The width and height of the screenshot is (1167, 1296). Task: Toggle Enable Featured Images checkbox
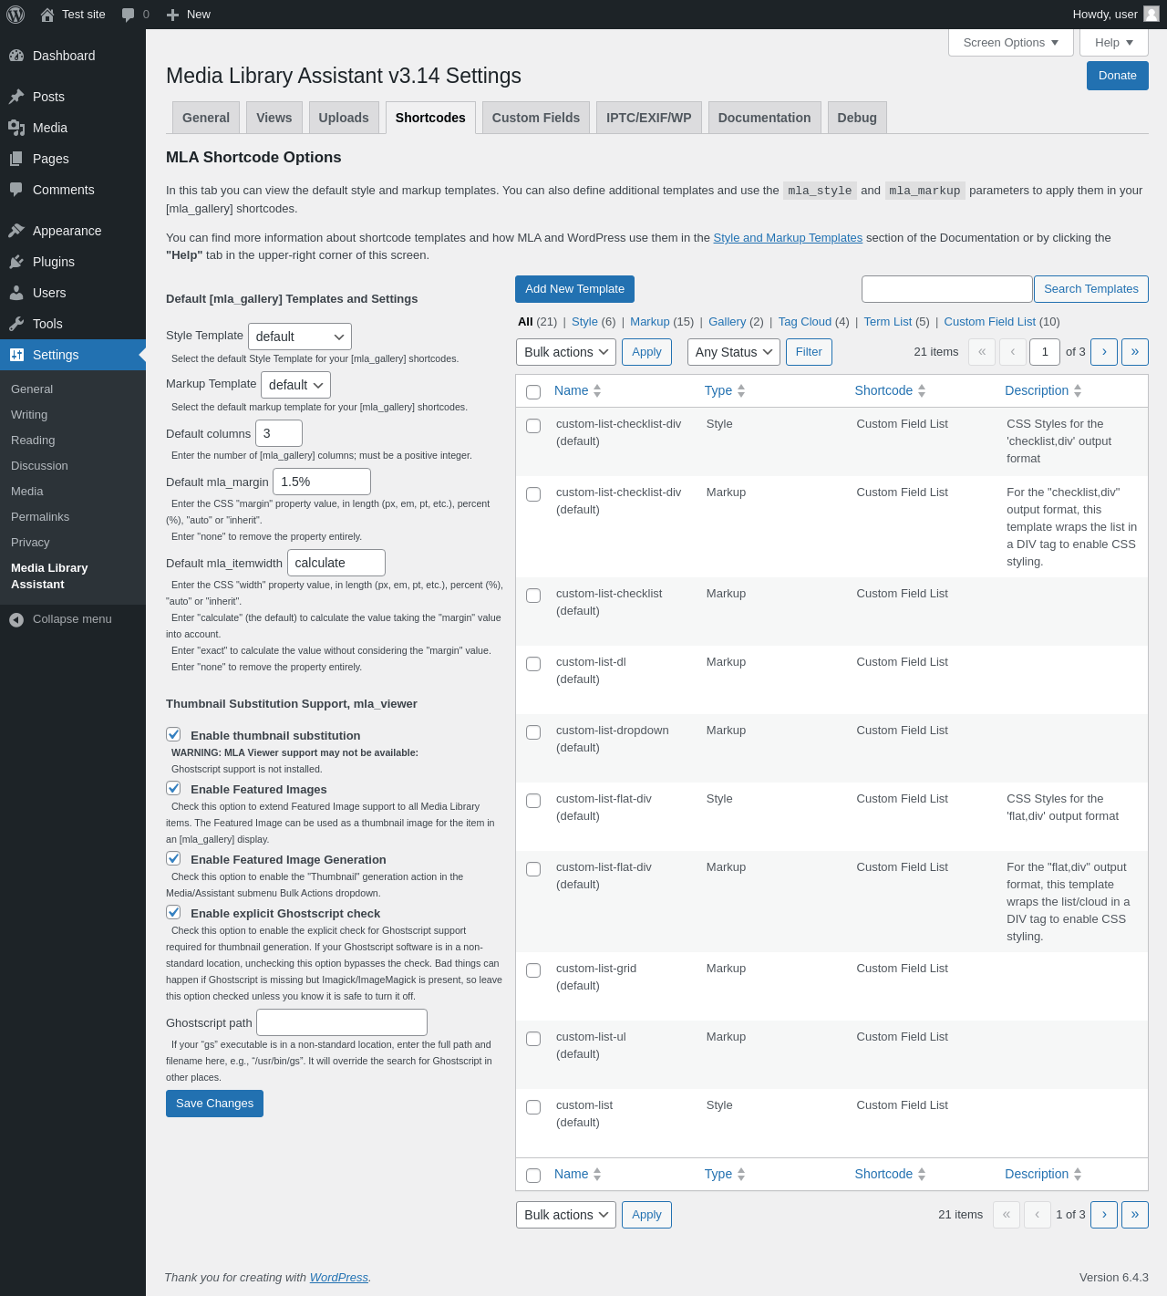point(173,788)
